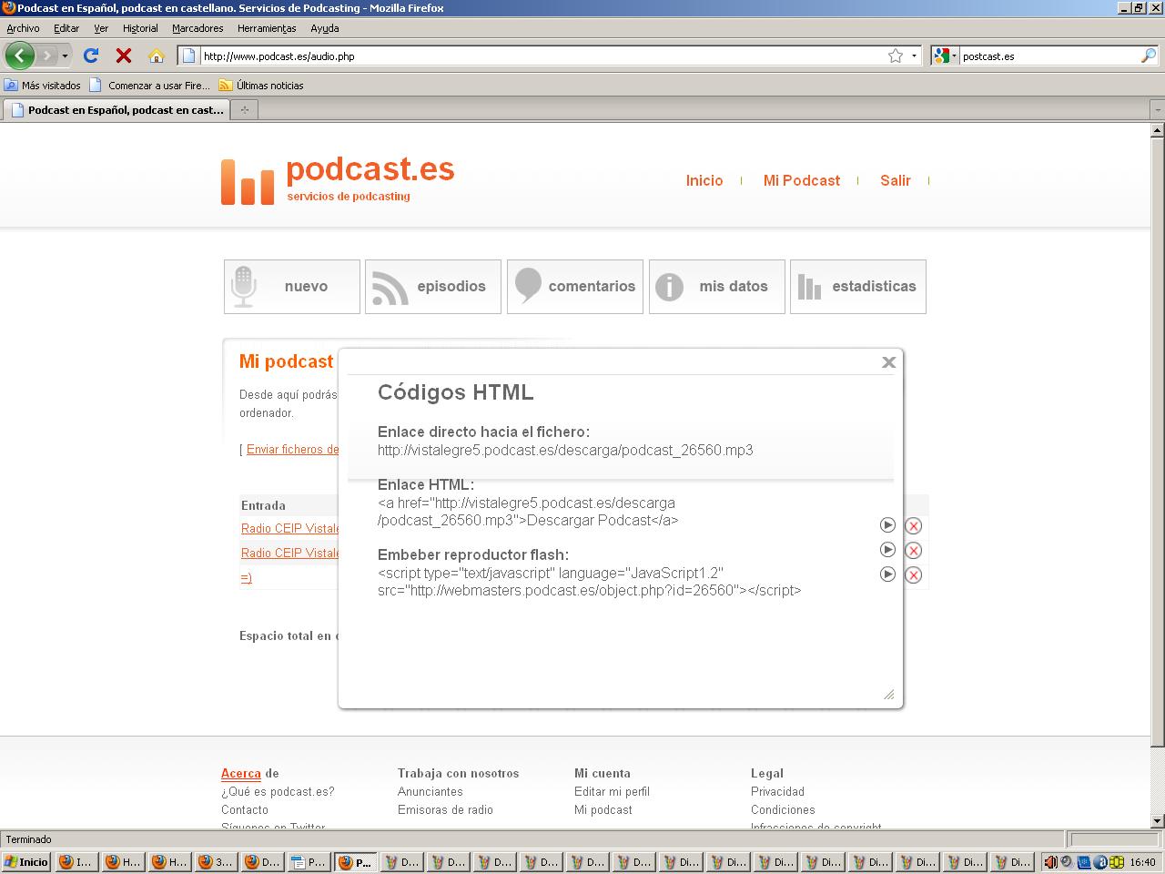Open the comentarios speech bubble button
Screen dimensions: 1165x874
click(575, 287)
